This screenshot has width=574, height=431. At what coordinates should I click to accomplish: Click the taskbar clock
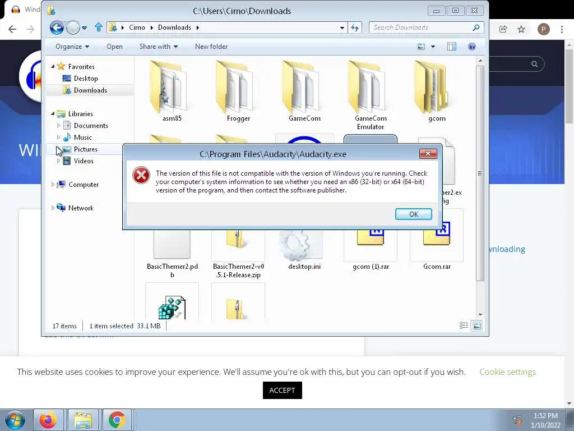pos(545,420)
